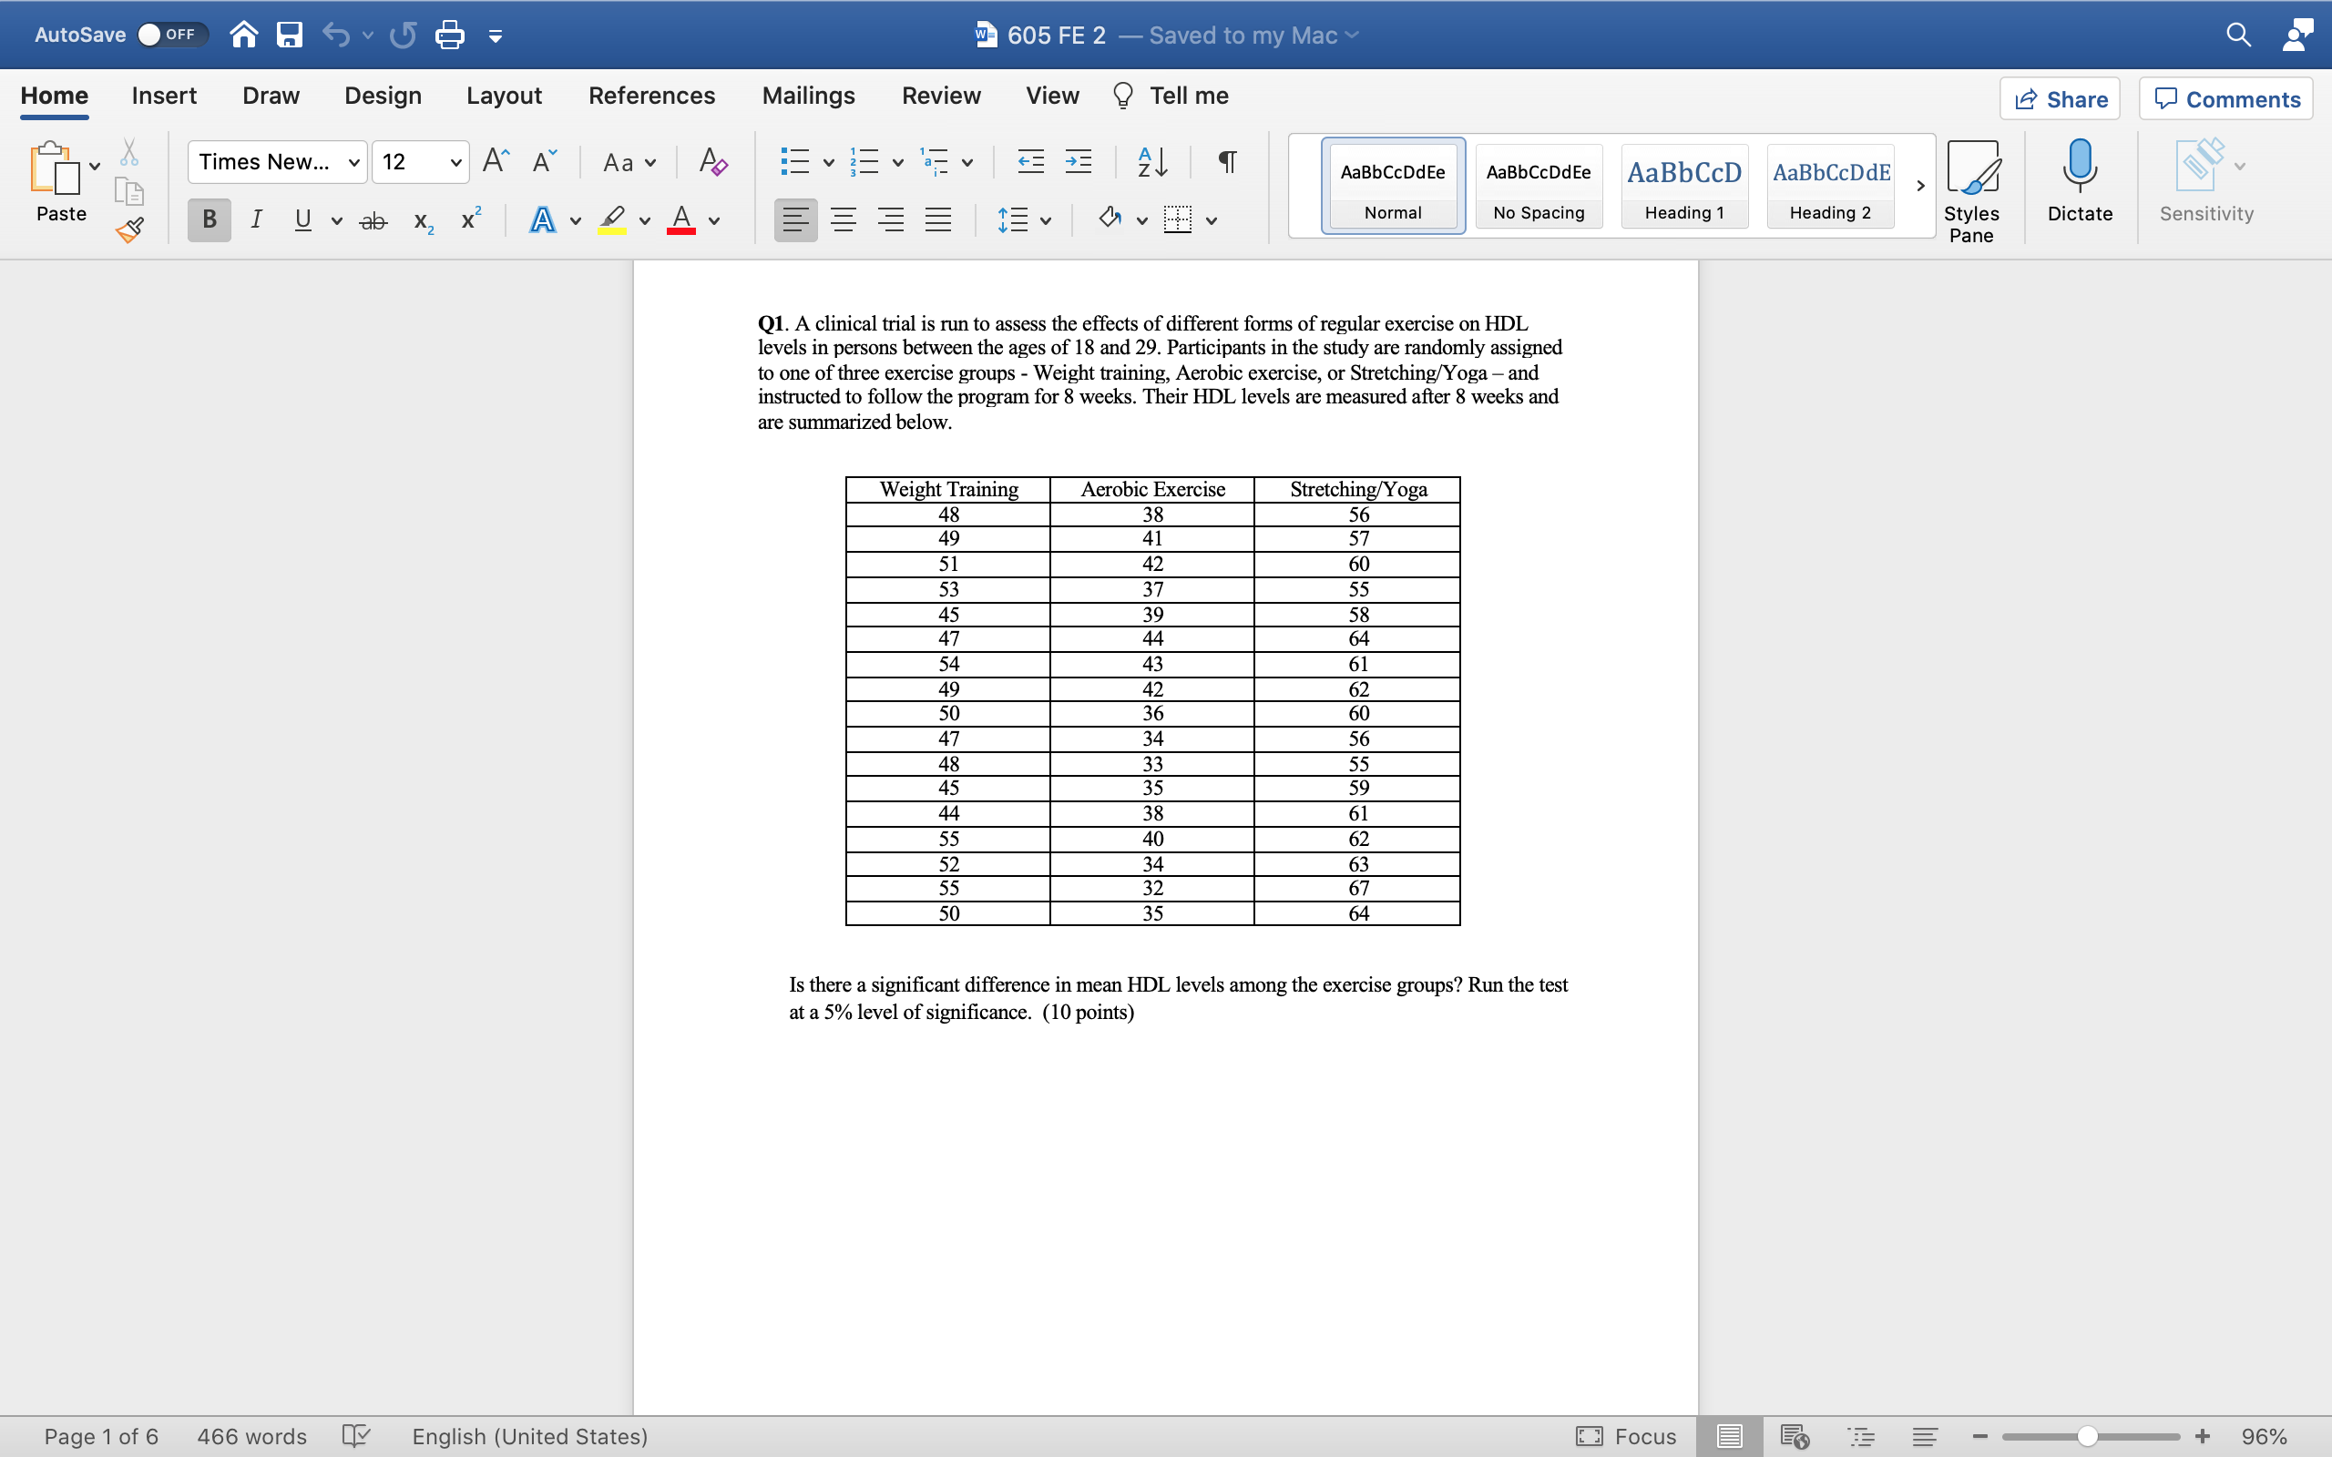This screenshot has height=1457, width=2332.
Task: Expand the styles gallery arrow
Action: point(1919,186)
